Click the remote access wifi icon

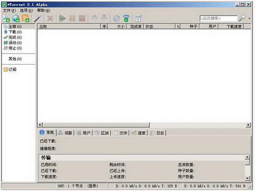pyautogui.click(x=126, y=18)
